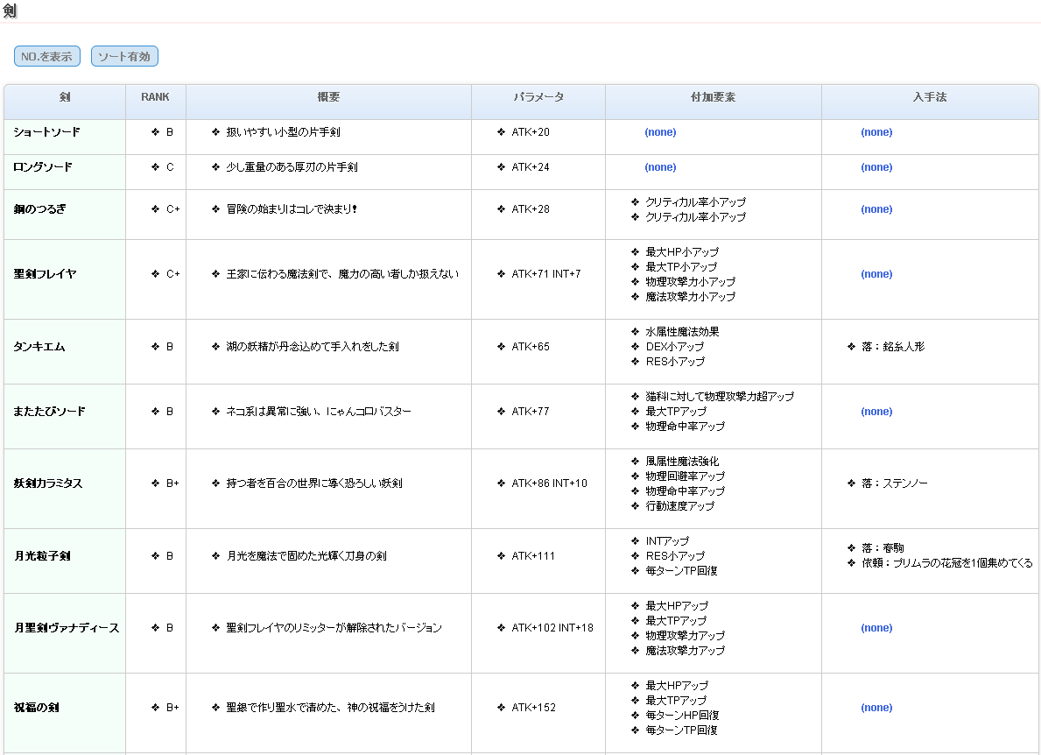Open the (none) link for またたびソード
The height and width of the screenshot is (755, 1041).
[x=876, y=412]
